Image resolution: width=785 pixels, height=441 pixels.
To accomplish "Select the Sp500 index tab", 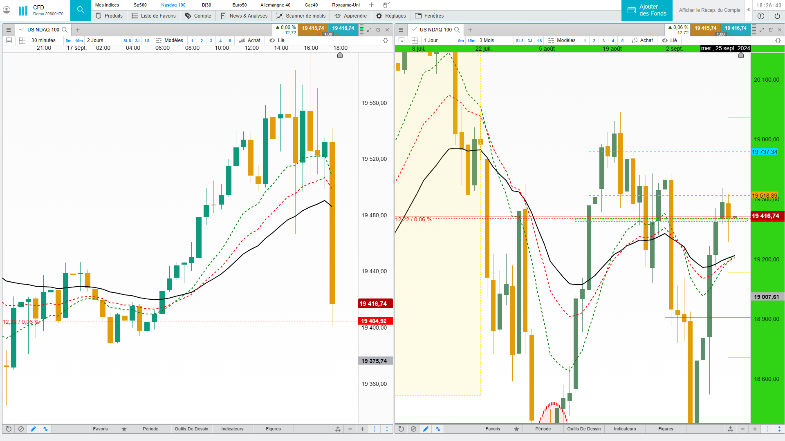I will (x=140, y=5).
